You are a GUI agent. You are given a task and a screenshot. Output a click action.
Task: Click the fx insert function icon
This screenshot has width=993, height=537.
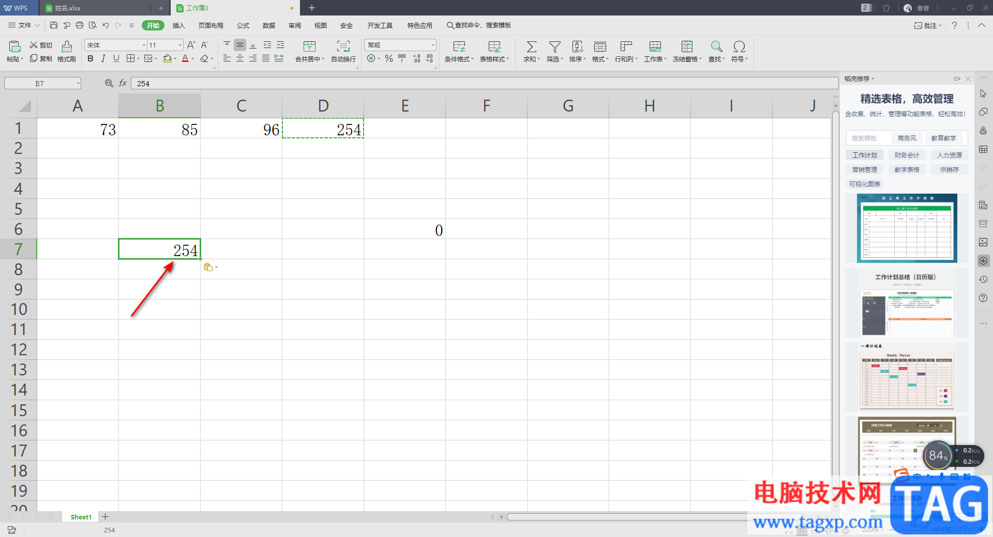[x=123, y=83]
